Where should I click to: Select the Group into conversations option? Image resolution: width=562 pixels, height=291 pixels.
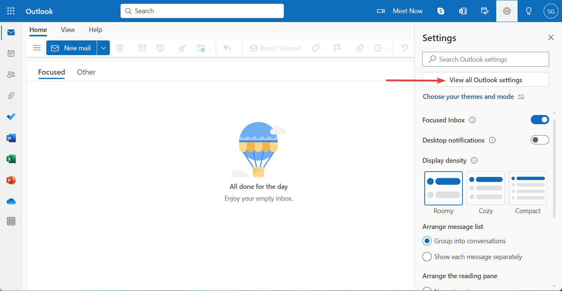tap(427, 241)
